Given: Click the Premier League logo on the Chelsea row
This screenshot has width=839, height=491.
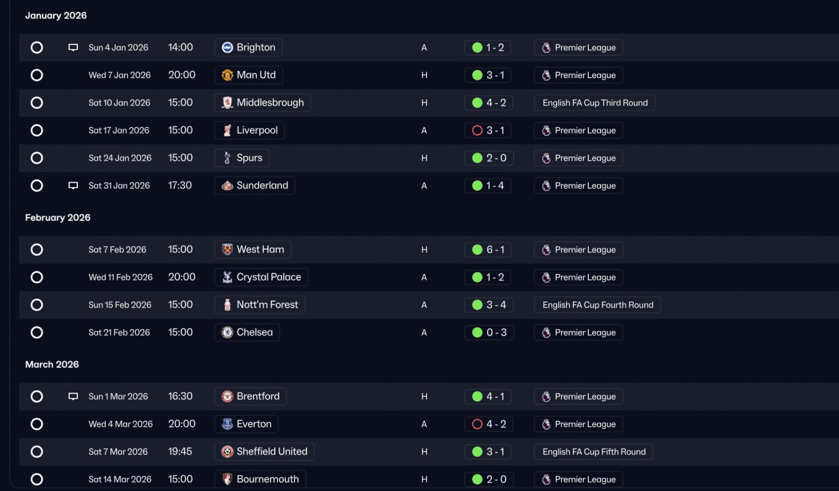Looking at the screenshot, I should [546, 332].
